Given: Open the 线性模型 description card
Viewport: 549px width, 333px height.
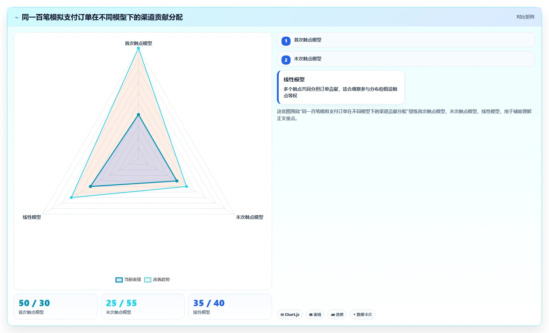Looking at the screenshot, I should [341, 87].
